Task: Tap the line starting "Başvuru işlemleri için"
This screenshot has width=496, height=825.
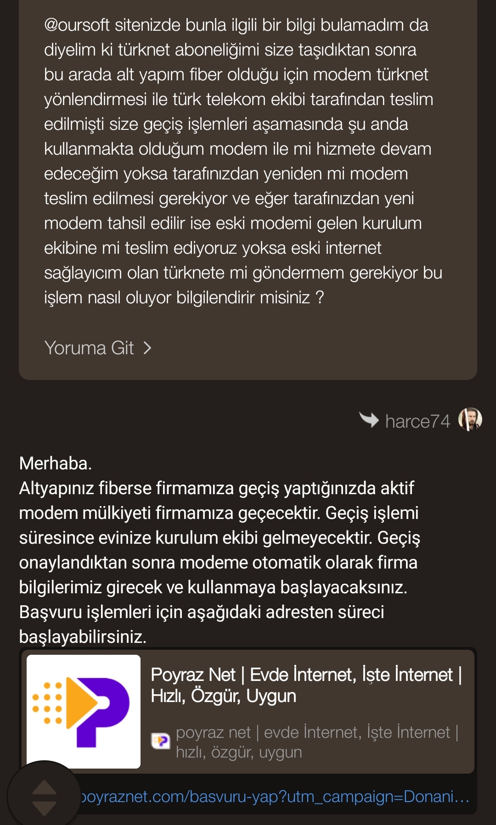Action: 201,612
